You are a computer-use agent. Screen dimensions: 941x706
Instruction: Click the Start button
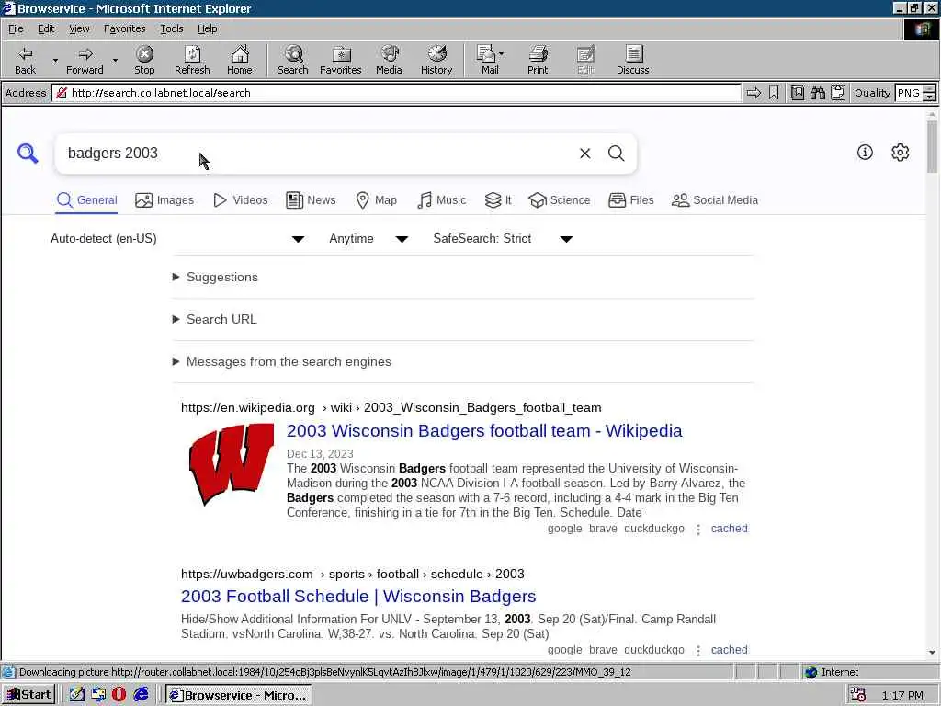pyautogui.click(x=28, y=695)
